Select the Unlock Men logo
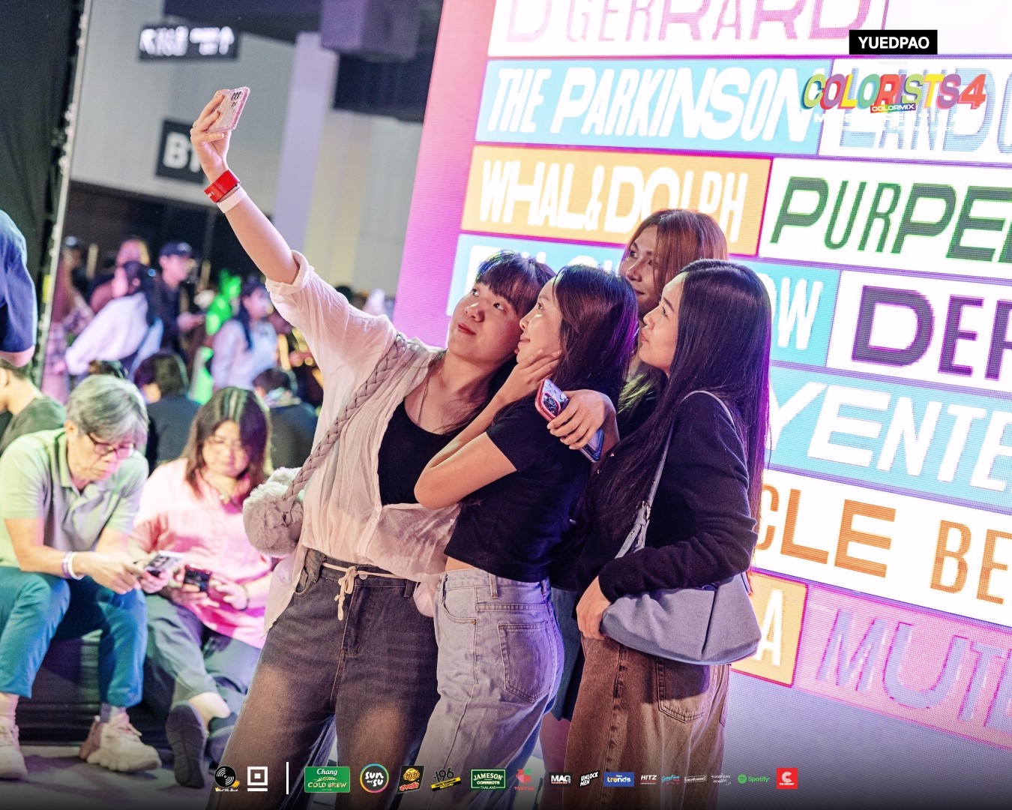Viewport: 1012px width, 810px height. point(589,779)
